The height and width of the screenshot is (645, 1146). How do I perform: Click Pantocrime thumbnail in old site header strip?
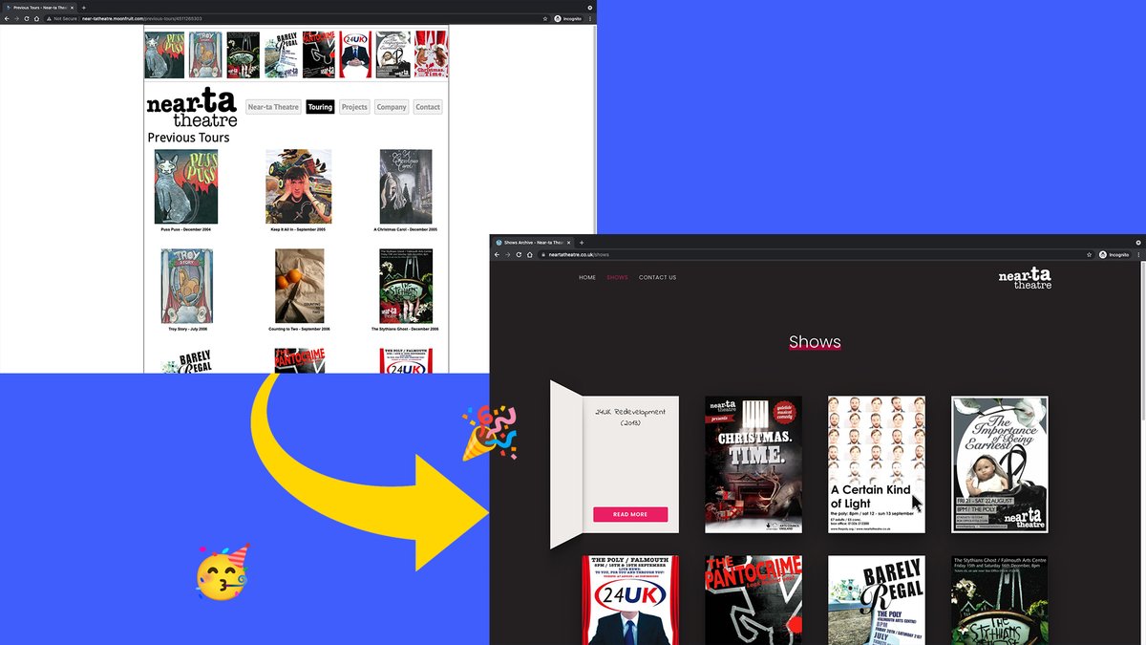pos(319,54)
